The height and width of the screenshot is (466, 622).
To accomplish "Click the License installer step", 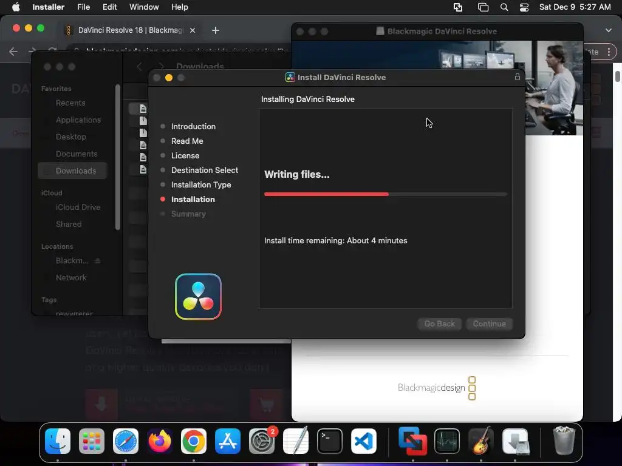I will coord(185,156).
